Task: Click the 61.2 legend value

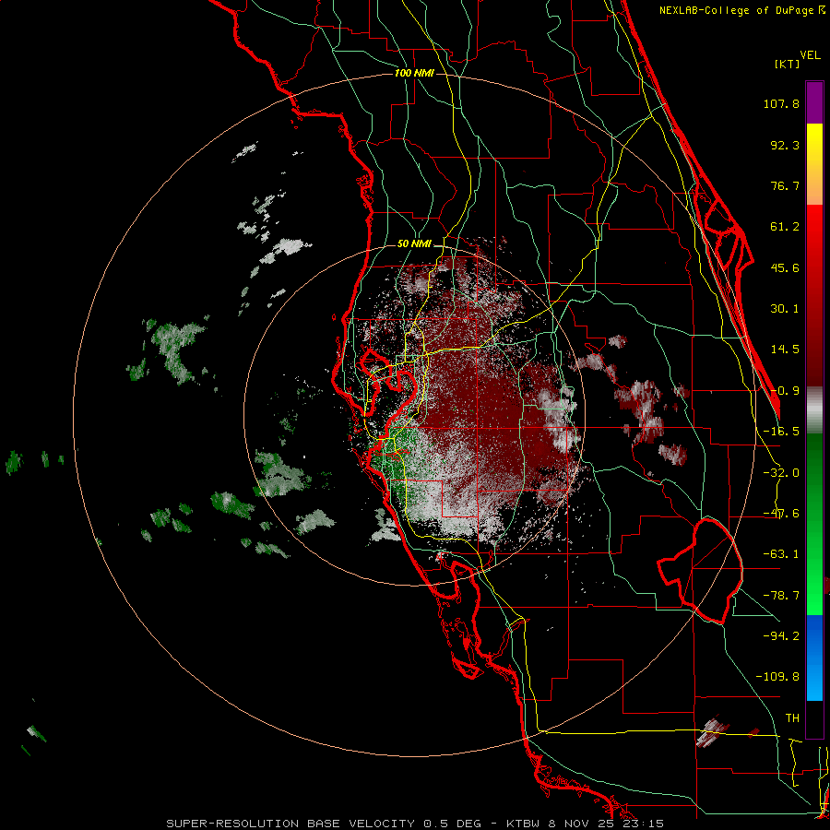Action: point(785,227)
